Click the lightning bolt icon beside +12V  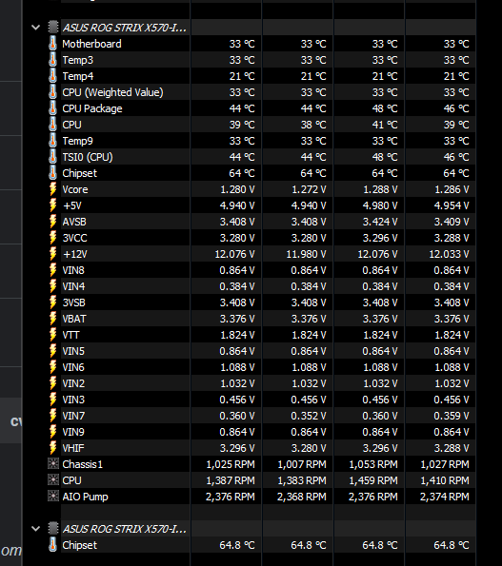coord(53,254)
